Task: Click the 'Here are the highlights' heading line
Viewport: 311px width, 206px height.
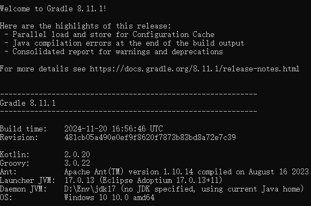Action: click(x=85, y=26)
